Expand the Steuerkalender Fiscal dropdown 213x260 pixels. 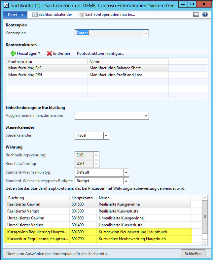(106, 135)
